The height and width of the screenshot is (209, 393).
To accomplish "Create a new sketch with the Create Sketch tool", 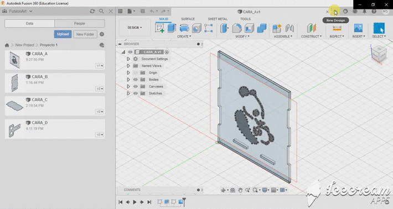I will point(159,28).
